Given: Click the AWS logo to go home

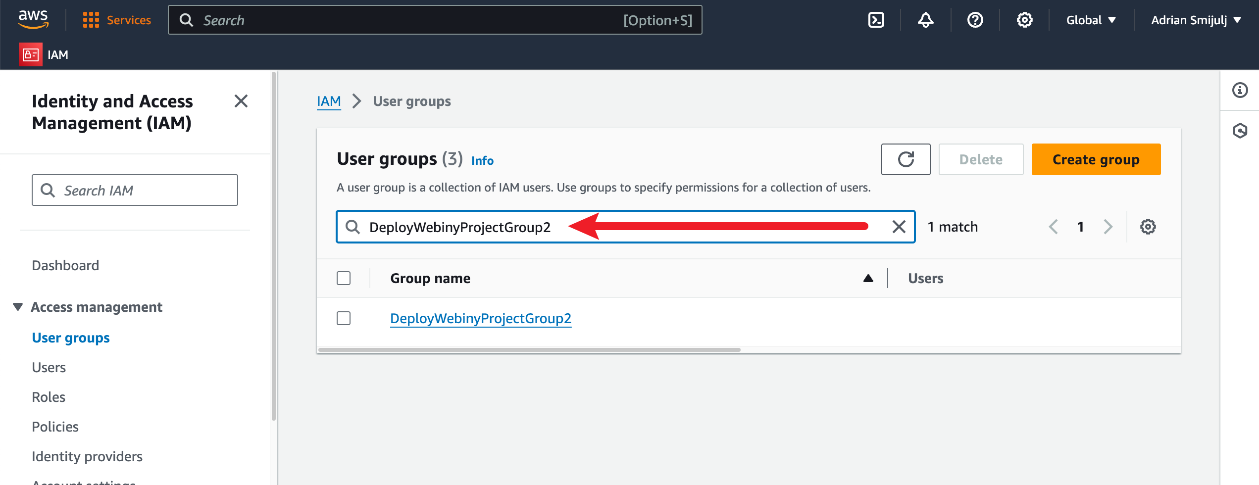Looking at the screenshot, I should click(33, 19).
